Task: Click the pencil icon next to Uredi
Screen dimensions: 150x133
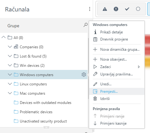Action: pyautogui.click(x=95, y=84)
